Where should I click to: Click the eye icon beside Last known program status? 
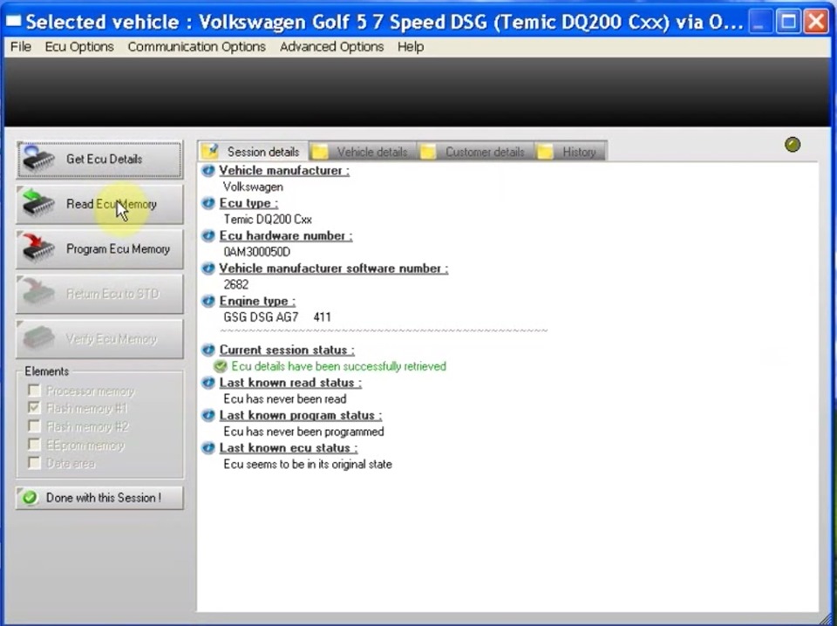pyautogui.click(x=208, y=415)
